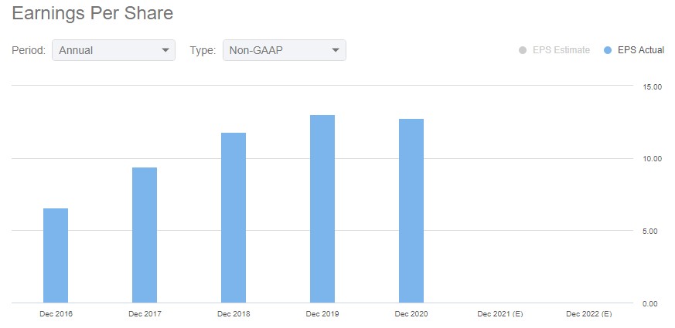Click the Earnings Per Share heading

click(93, 13)
